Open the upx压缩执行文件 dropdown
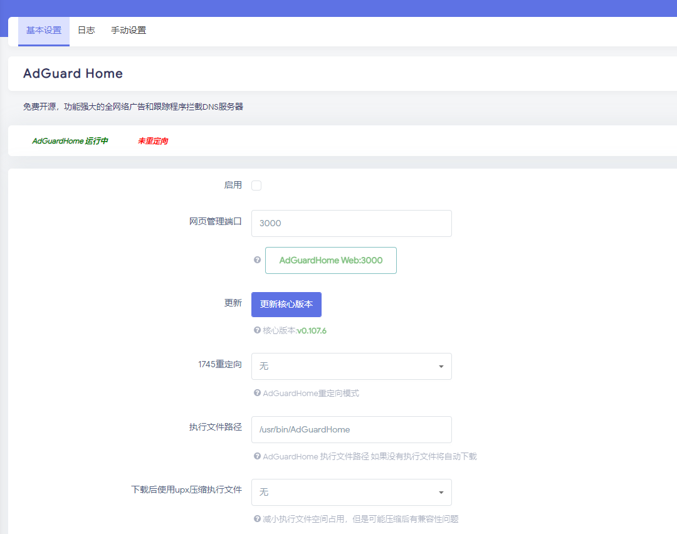Image resolution: width=677 pixels, height=534 pixels. point(351,492)
